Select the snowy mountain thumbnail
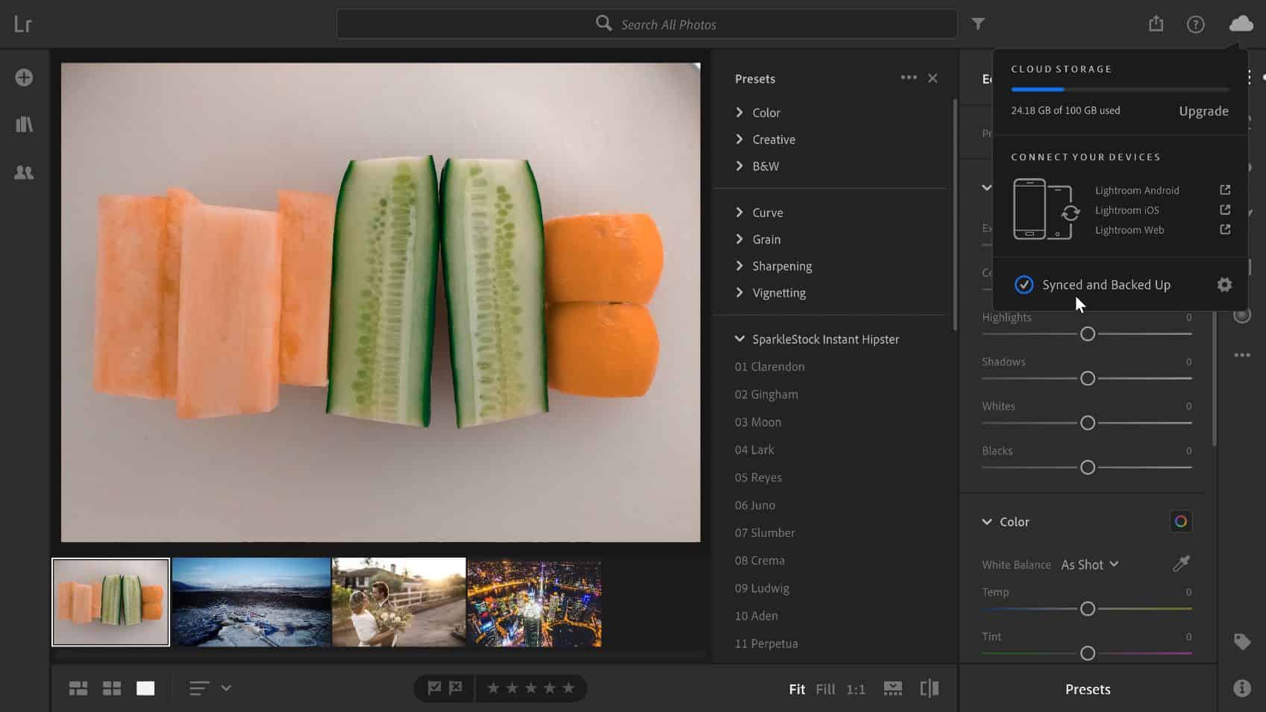 251,602
